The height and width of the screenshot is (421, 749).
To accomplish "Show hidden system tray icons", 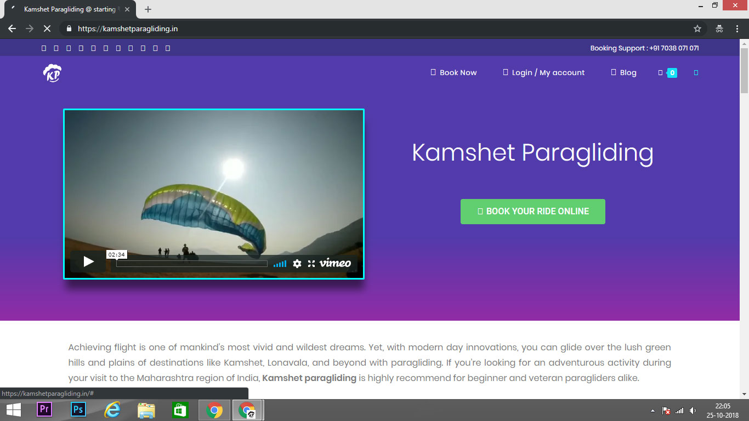I will coord(652,411).
